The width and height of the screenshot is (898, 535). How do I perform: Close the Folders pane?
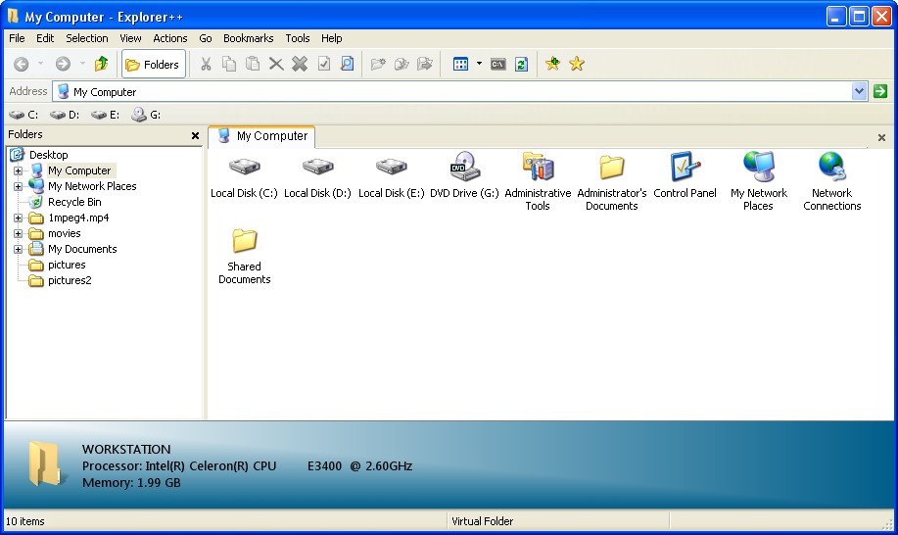[195, 136]
